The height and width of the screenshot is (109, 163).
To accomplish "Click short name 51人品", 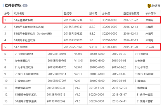I will coord(150,47).
